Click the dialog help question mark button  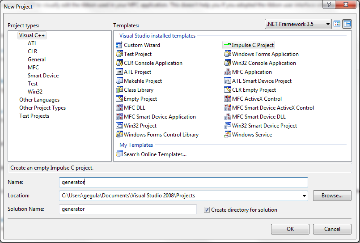click(329, 4)
